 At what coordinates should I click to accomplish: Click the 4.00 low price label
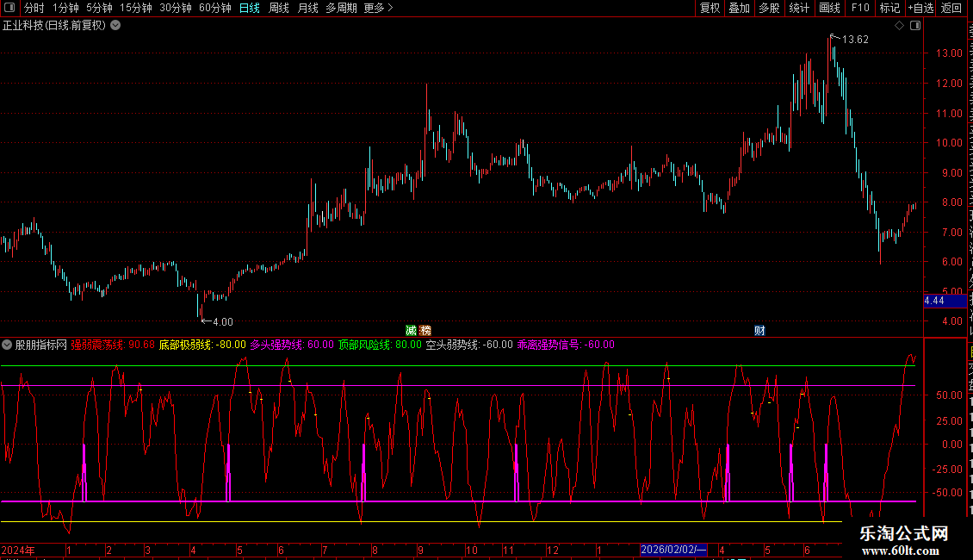pos(223,322)
